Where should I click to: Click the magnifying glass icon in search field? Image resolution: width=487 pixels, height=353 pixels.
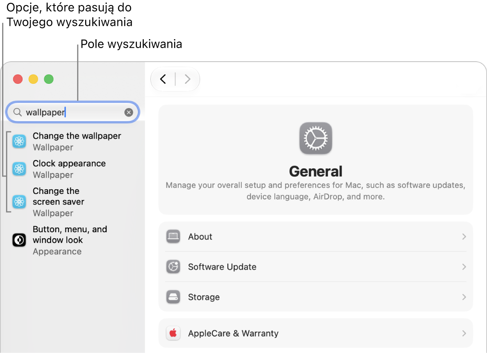click(18, 112)
